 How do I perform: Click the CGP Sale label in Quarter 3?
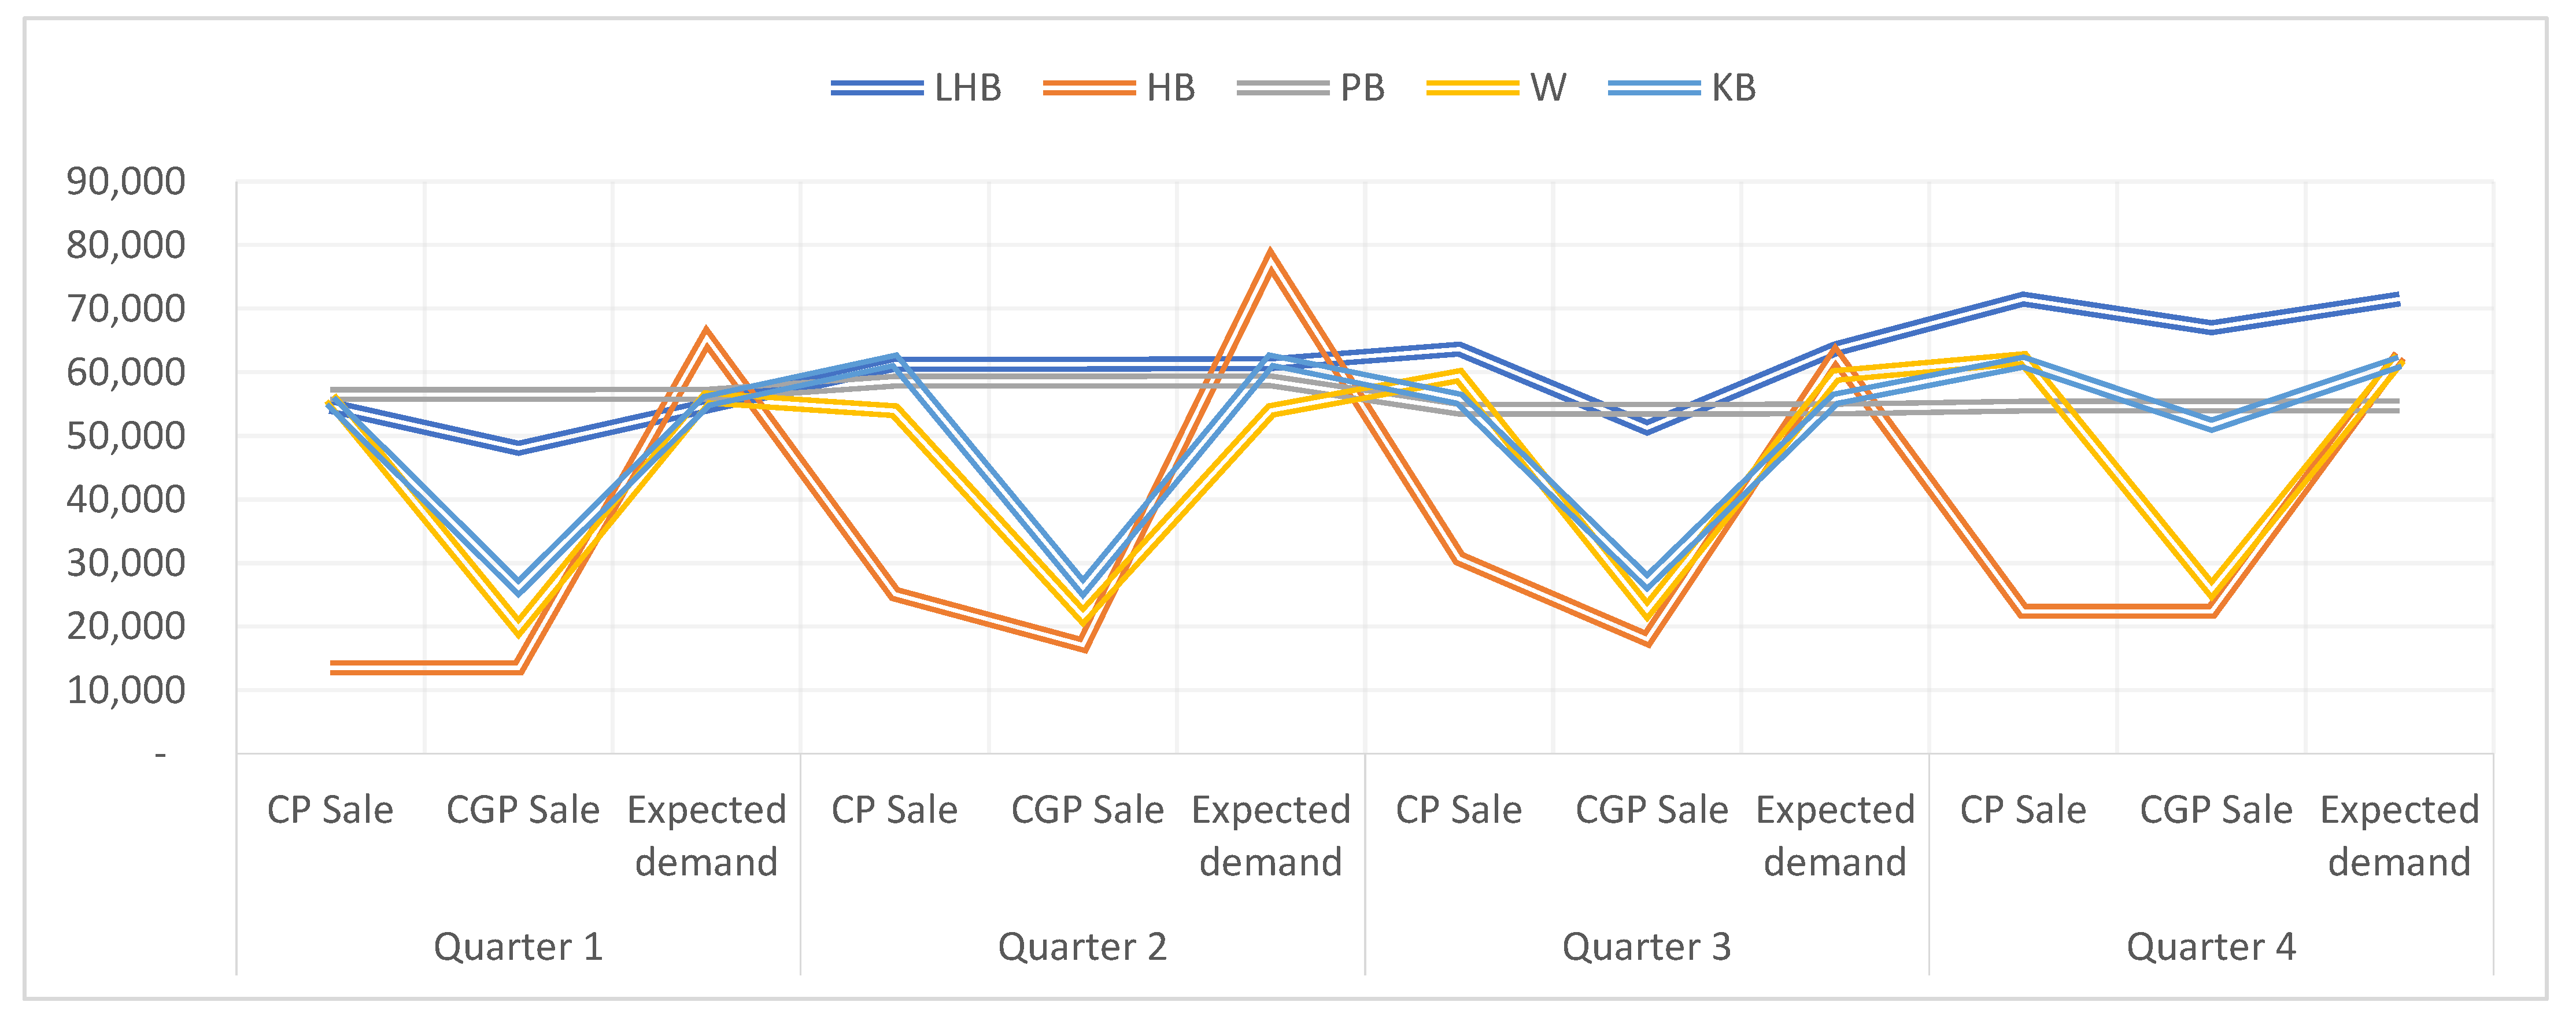pyautogui.click(x=1651, y=810)
